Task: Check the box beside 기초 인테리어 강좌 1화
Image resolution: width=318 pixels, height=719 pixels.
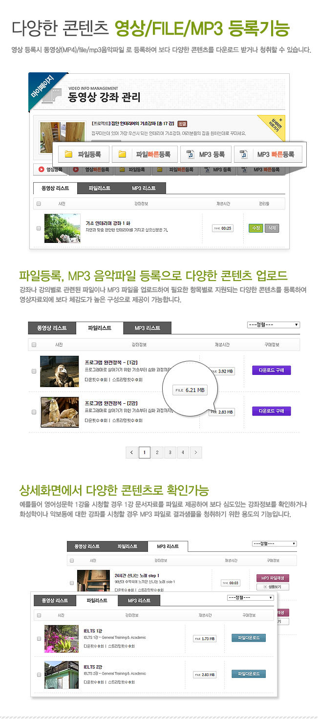Action: 39,228
